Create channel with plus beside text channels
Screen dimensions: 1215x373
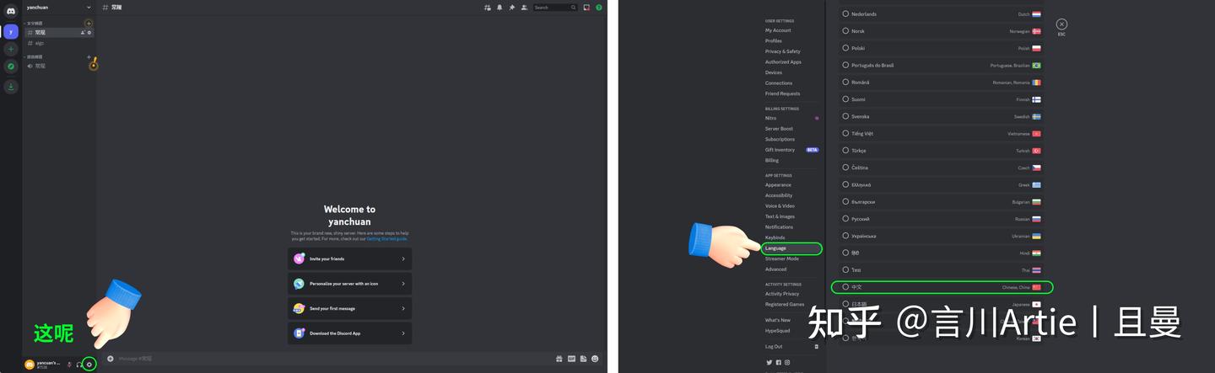(89, 24)
